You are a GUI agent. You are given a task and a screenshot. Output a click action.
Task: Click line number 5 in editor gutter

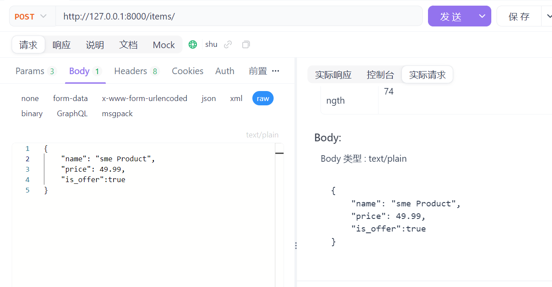coord(27,190)
